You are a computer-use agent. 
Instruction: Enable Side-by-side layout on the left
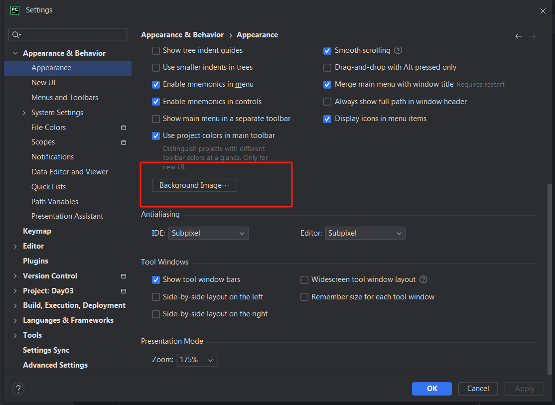pyautogui.click(x=156, y=297)
